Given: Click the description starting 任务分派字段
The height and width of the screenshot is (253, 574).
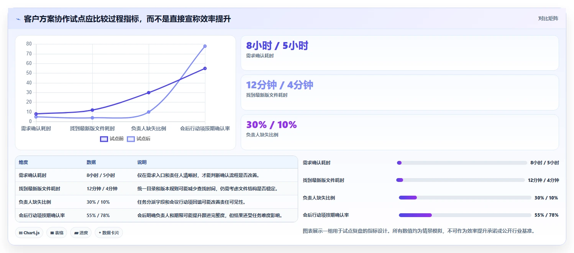Looking at the screenshot, I should 192,202.
